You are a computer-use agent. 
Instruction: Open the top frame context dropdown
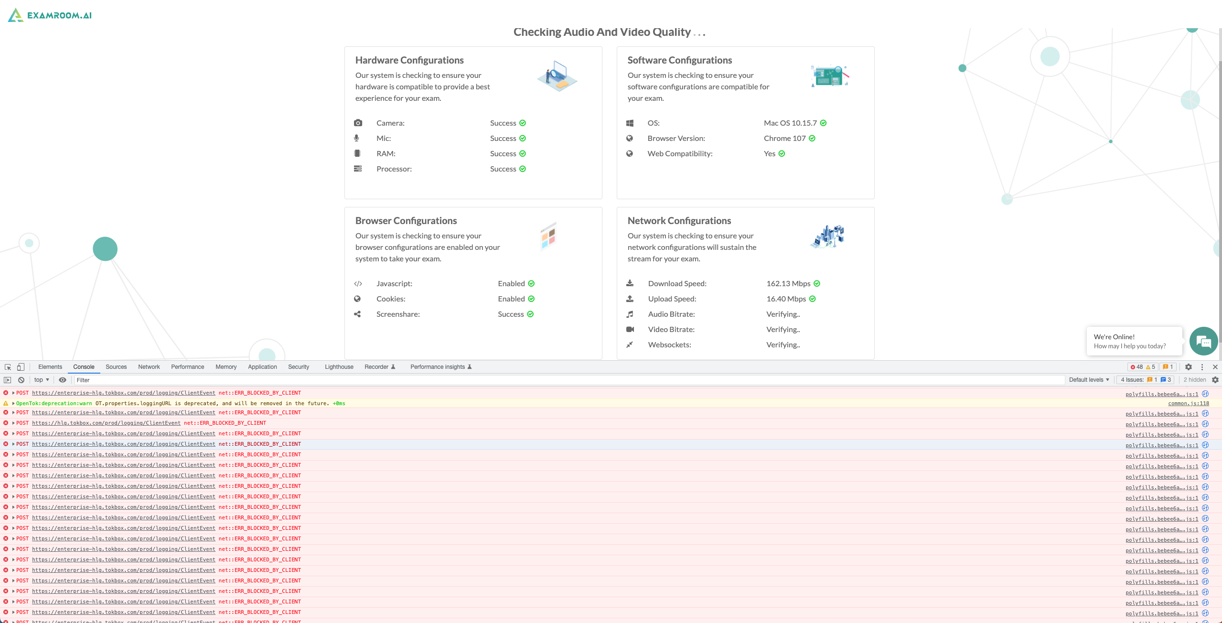pyautogui.click(x=41, y=380)
